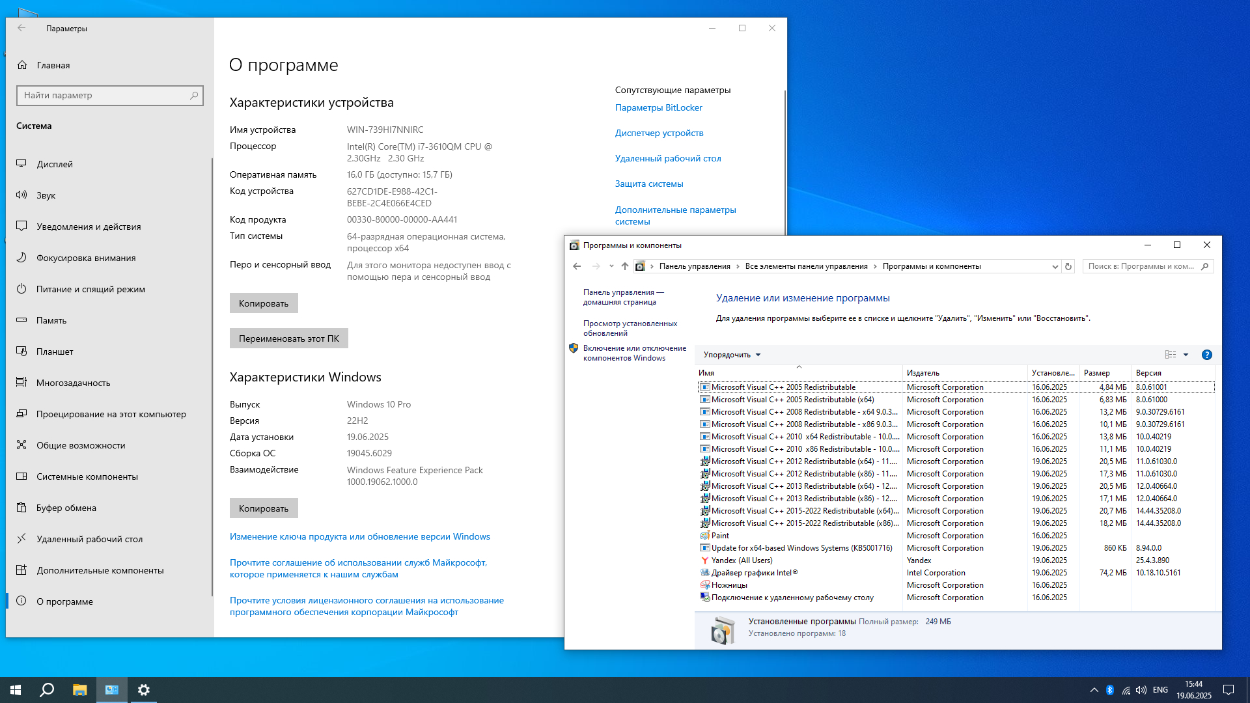Click the settings window vertical scrollbar

[785, 163]
